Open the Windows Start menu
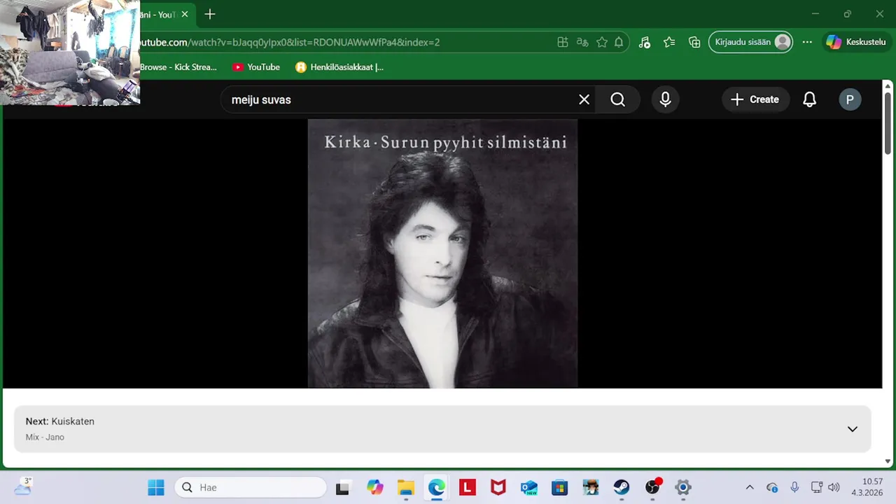Screen dimensions: 896x504 pos(156,488)
